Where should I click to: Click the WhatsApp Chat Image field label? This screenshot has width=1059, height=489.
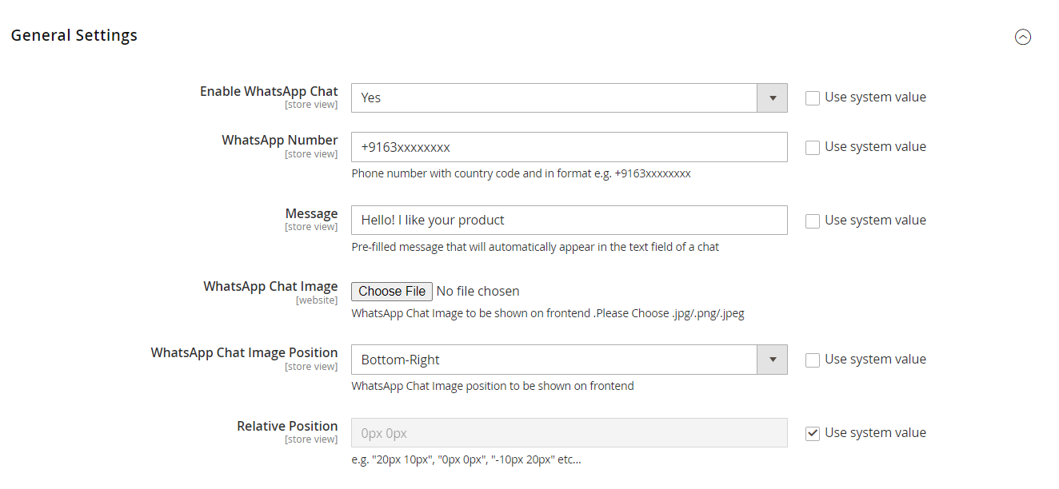[270, 286]
